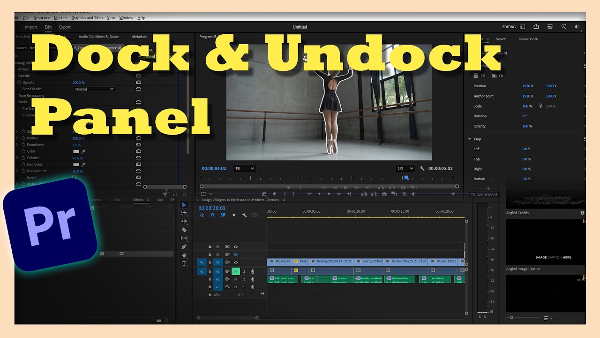This screenshot has width=600, height=338.
Task: Unmute the A1 track
Action: tap(236, 271)
